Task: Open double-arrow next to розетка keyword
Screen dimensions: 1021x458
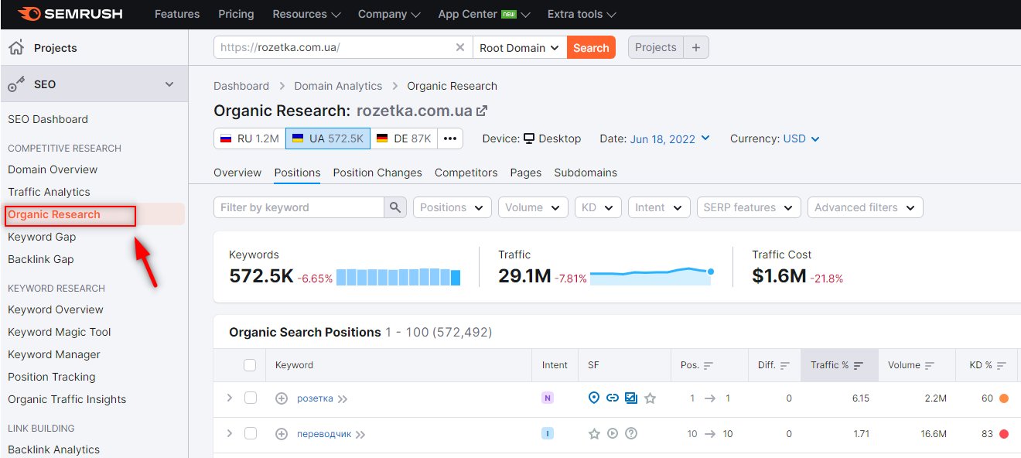Action: click(x=343, y=399)
